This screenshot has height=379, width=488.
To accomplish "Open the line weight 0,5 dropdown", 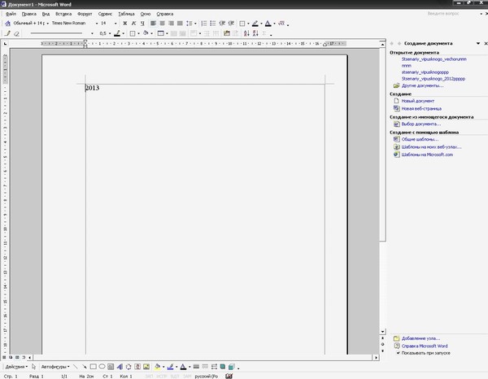I will pyautogui.click(x=110, y=33).
